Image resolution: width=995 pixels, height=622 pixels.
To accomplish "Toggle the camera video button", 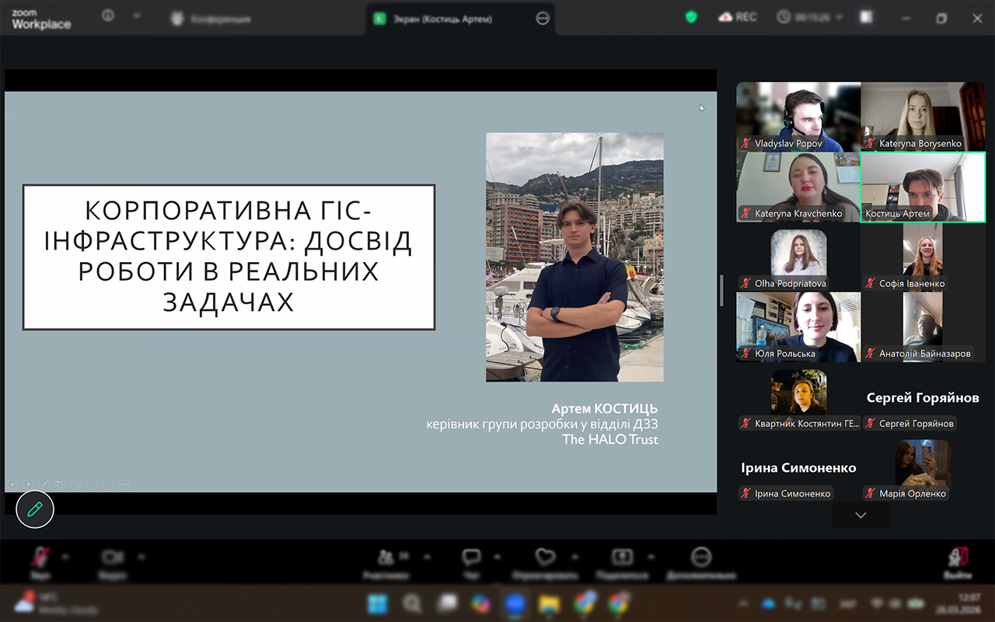I will 113,557.
